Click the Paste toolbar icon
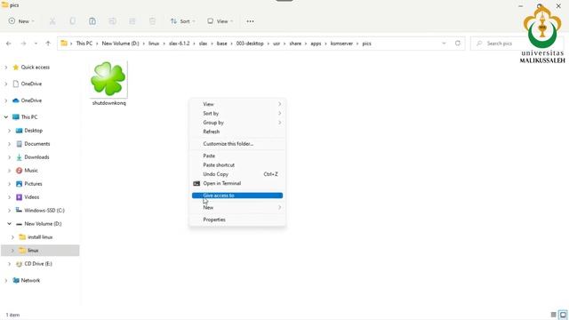Viewport: 569px width, 320px height. tap(92, 21)
